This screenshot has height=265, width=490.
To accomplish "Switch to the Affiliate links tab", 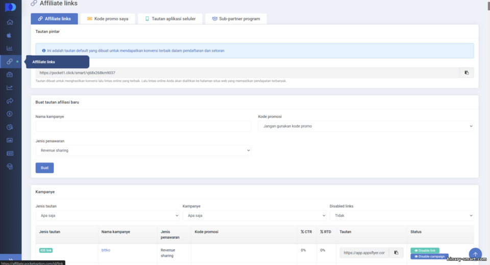I will (x=55, y=19).
